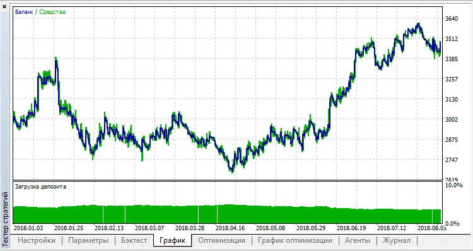Viewport: 473px width, 251px height.
Task: Click the Загрузка депозита label
Action: click(x=40, y=187)
